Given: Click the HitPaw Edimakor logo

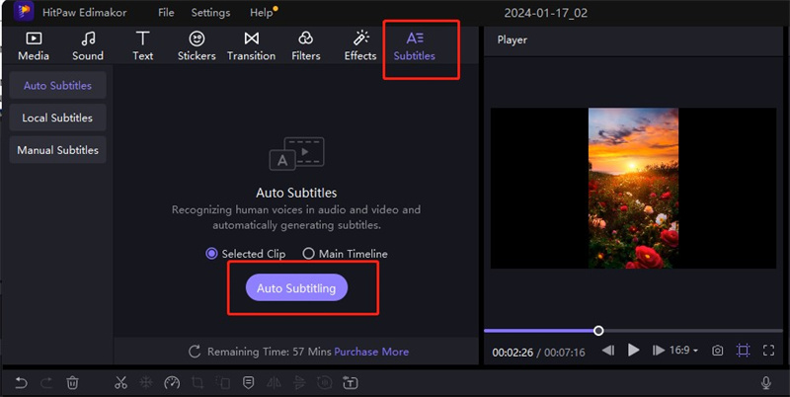Looking at the screenshot, I should [x=24, y=12].
